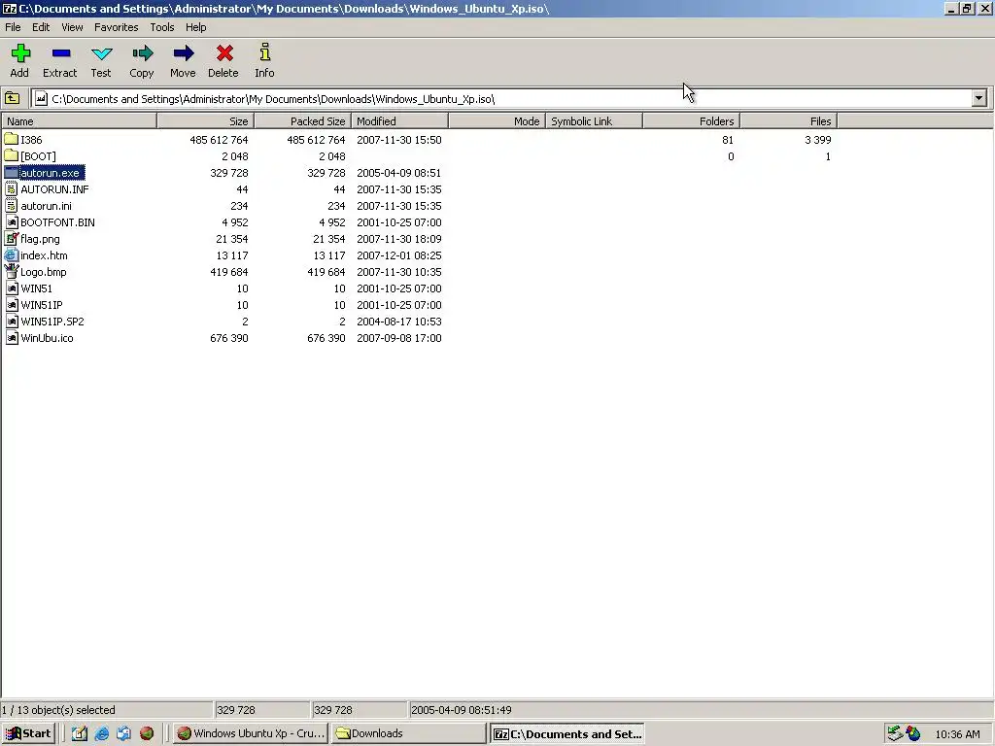Open the File menu

pyautogui.click(x=13, y=27)
